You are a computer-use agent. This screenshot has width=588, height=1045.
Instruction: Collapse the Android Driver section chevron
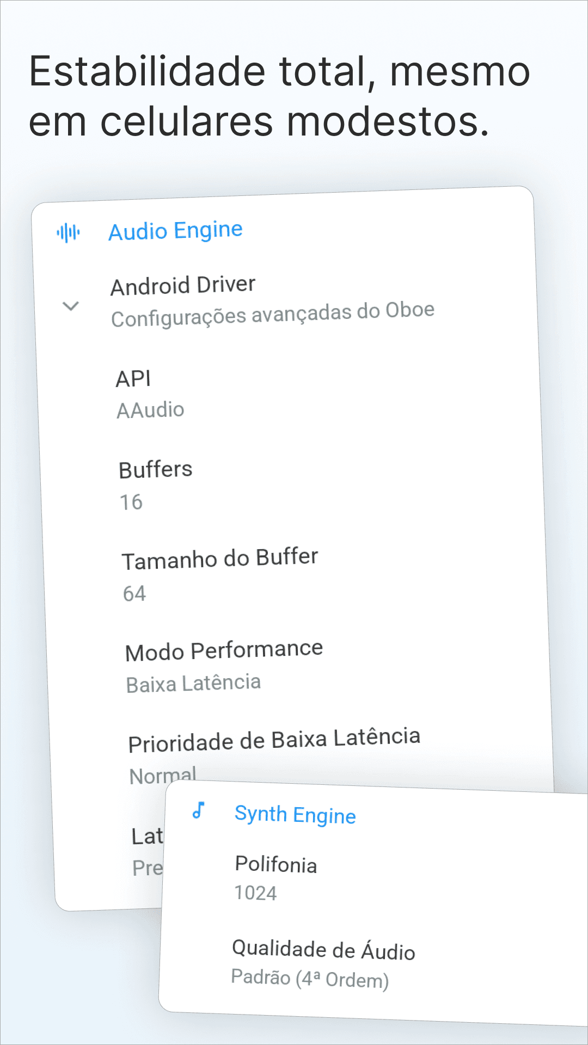click(71, 306)
